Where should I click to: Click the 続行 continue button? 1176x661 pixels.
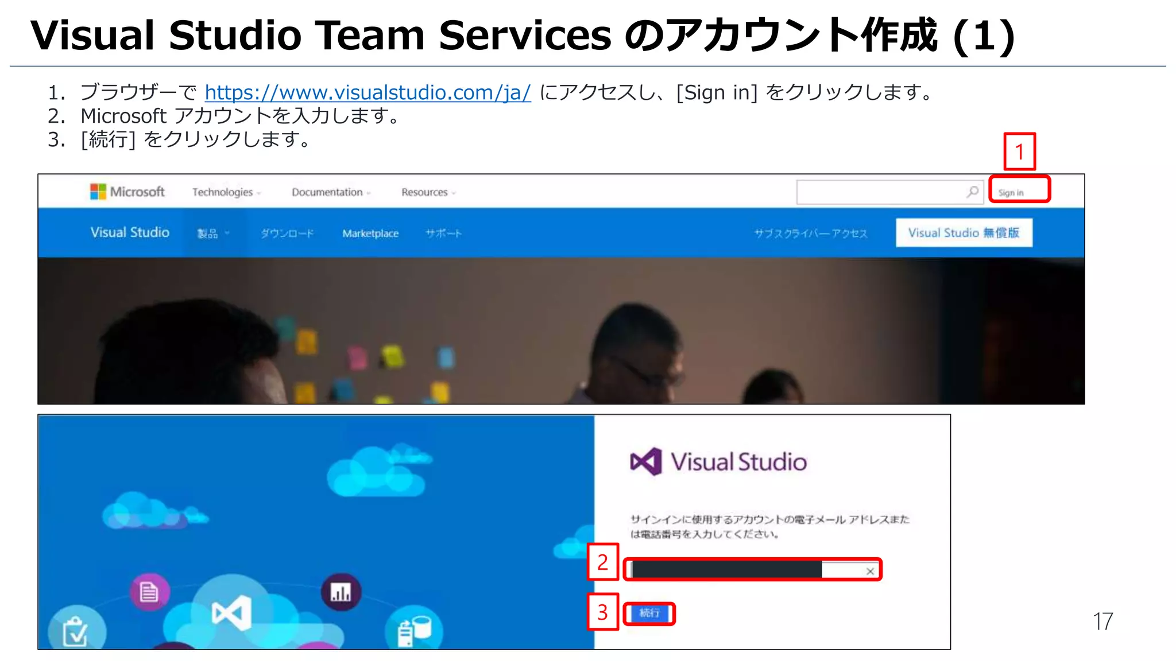pos(649,613)
